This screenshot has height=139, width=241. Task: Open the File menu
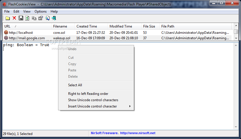[x=7, y=11]
